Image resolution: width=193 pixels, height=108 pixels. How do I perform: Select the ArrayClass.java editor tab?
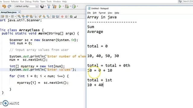[x=9, y=12]
